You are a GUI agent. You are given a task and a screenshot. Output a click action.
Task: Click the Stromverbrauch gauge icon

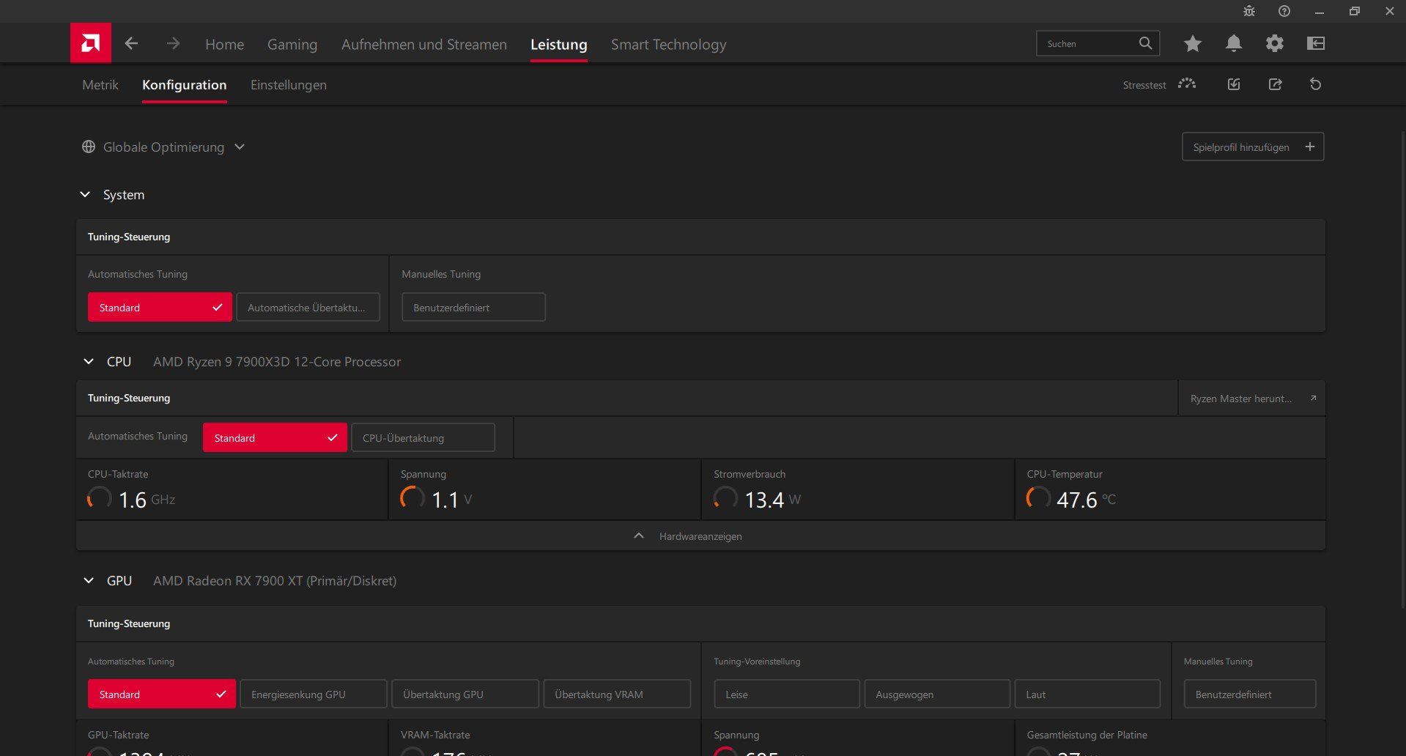click(725, 498)
